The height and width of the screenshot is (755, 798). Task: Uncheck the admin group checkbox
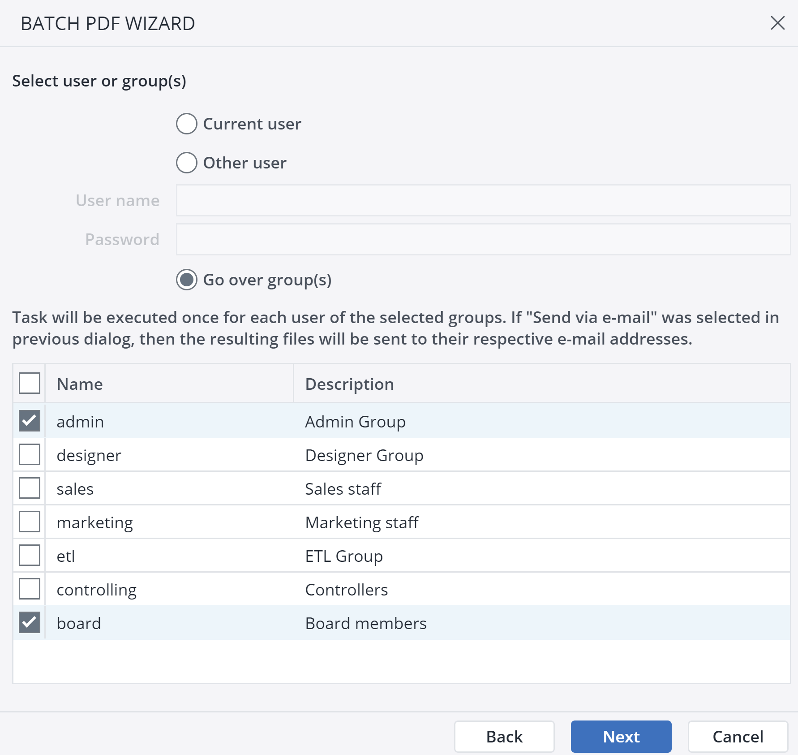[x=30, y=421]
